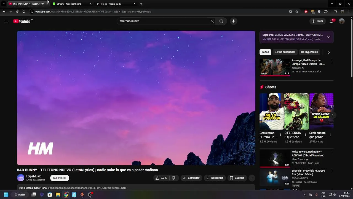Image resolution: width=353 pixels, height=199 pixels.
Task: Open the Windows Start menu
Action: (x=6, y=195)
